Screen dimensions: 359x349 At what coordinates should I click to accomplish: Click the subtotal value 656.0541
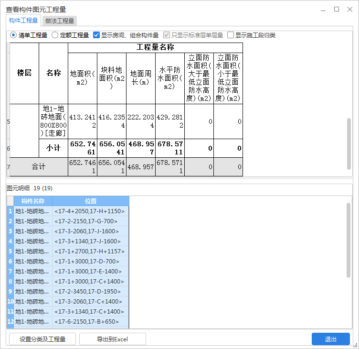[x=112, y=148]
